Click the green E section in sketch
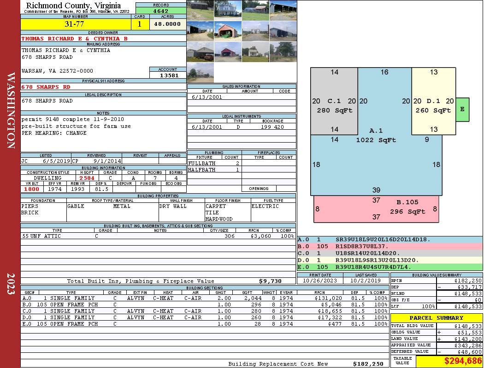Viewport: 484px width, 368px height. (x=462, y=109)
